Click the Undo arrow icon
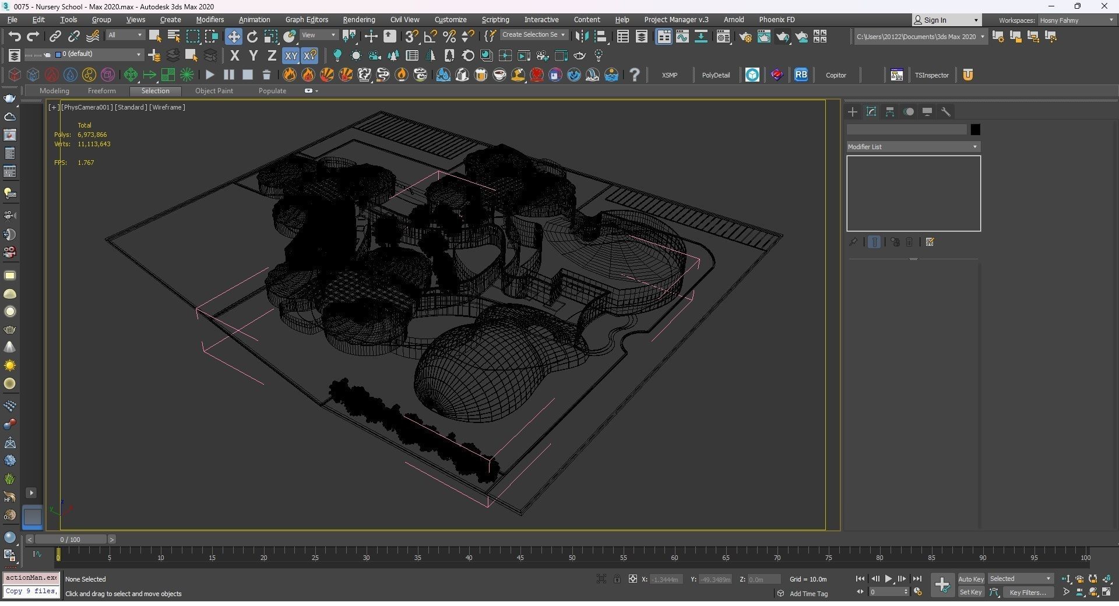Viewport: 1119px width, 606px height. pyautogui.click(x=15, y=37)
